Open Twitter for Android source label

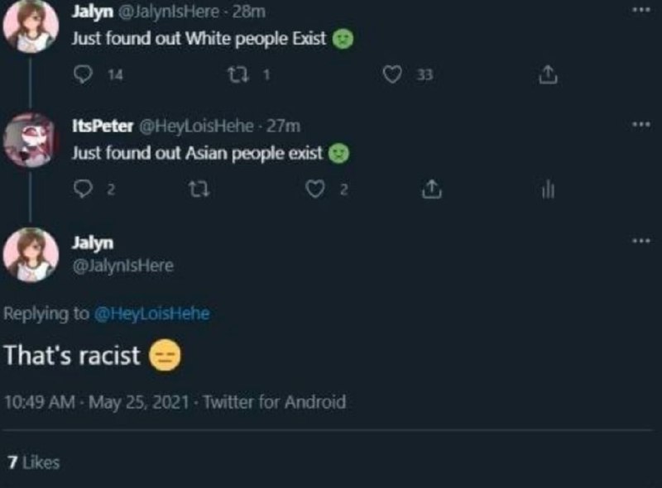tap(275, 401)
